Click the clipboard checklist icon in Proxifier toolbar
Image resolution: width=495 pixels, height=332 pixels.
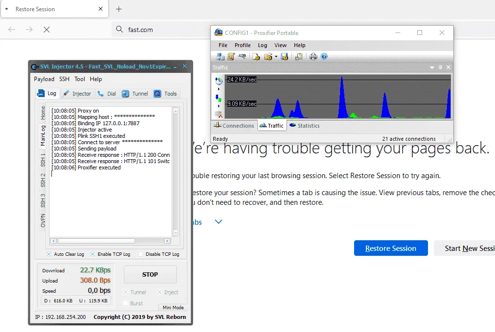tap(299, 57)
